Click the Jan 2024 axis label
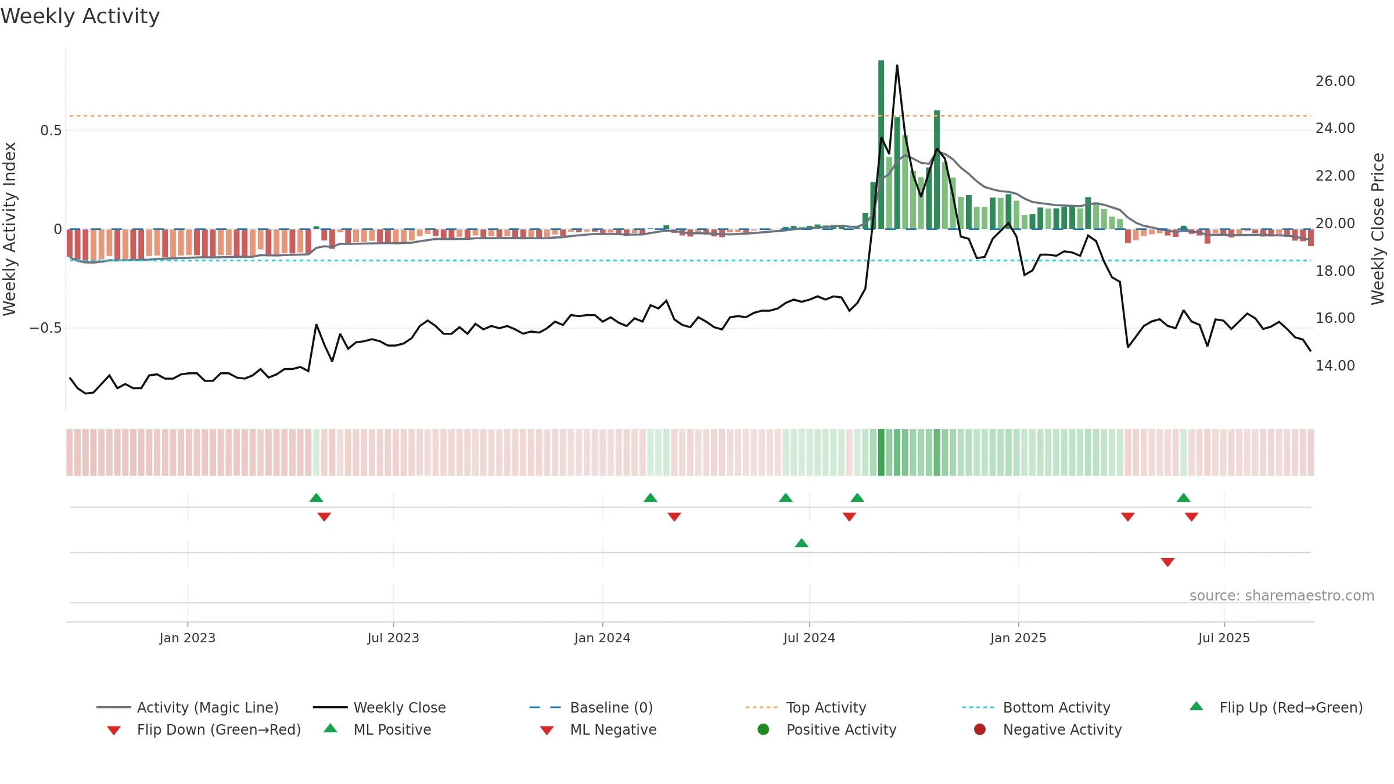The height and width of the screenshot is (784, 1394). (602, 638)
